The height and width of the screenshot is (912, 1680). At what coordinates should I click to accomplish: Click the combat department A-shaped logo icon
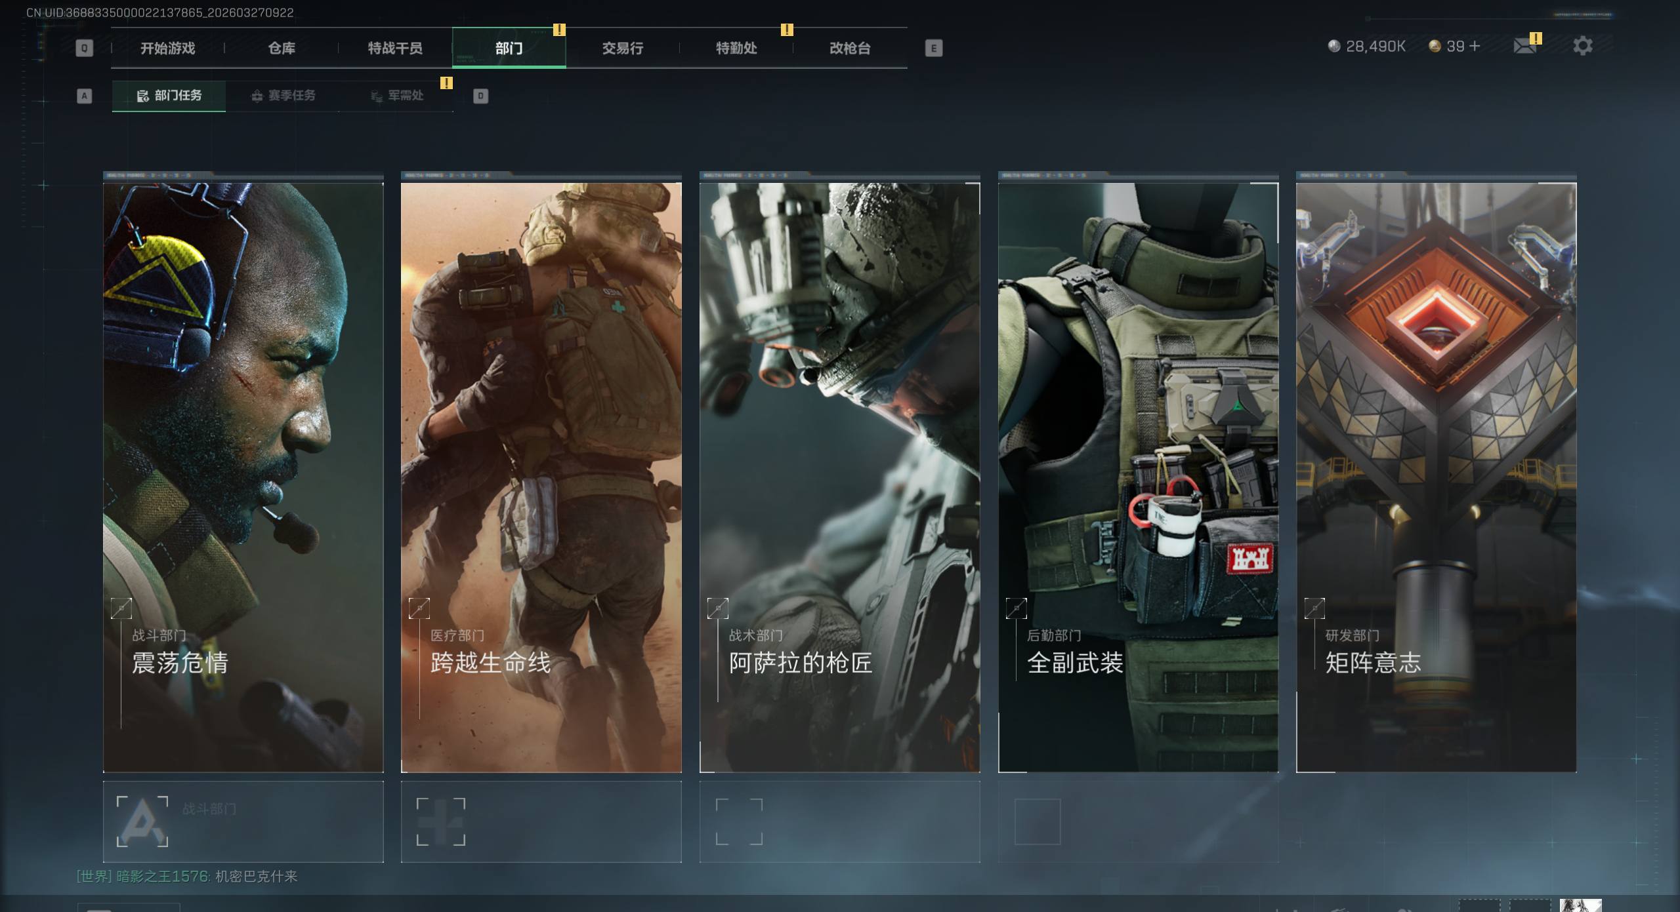[142, 822]
